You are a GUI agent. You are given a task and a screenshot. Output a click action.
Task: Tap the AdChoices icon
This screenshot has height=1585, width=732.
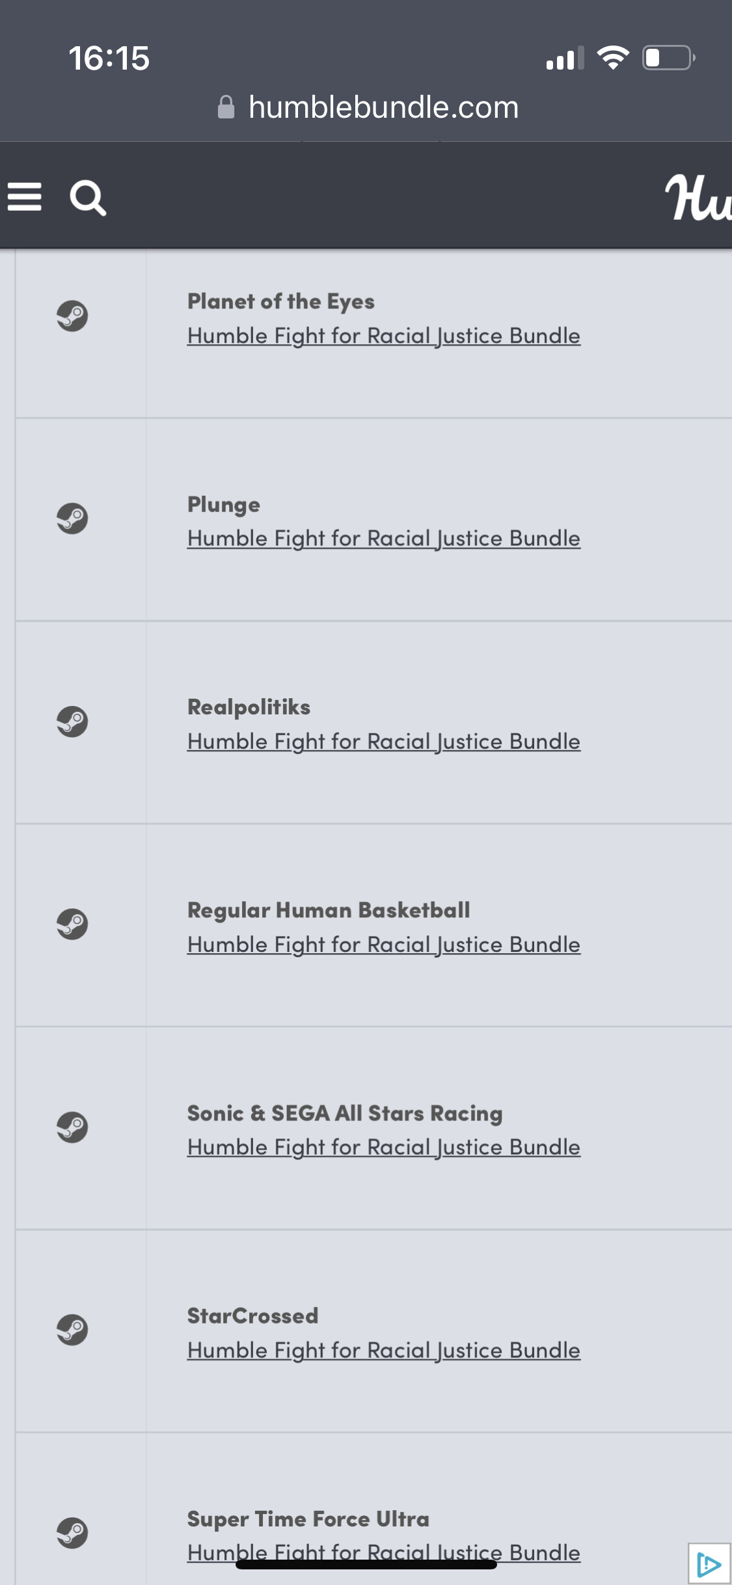point(709,1563)
